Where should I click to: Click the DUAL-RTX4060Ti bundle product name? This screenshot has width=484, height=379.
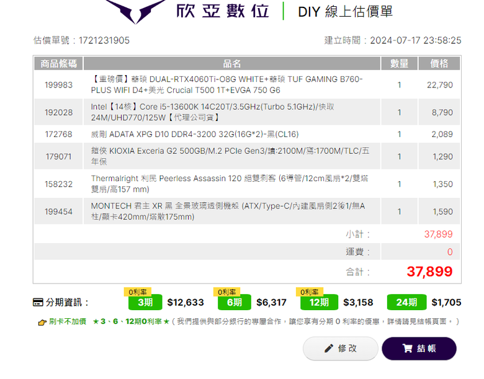(227, 84)
